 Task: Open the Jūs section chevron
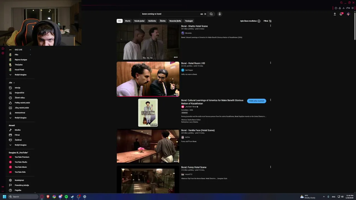14,83
